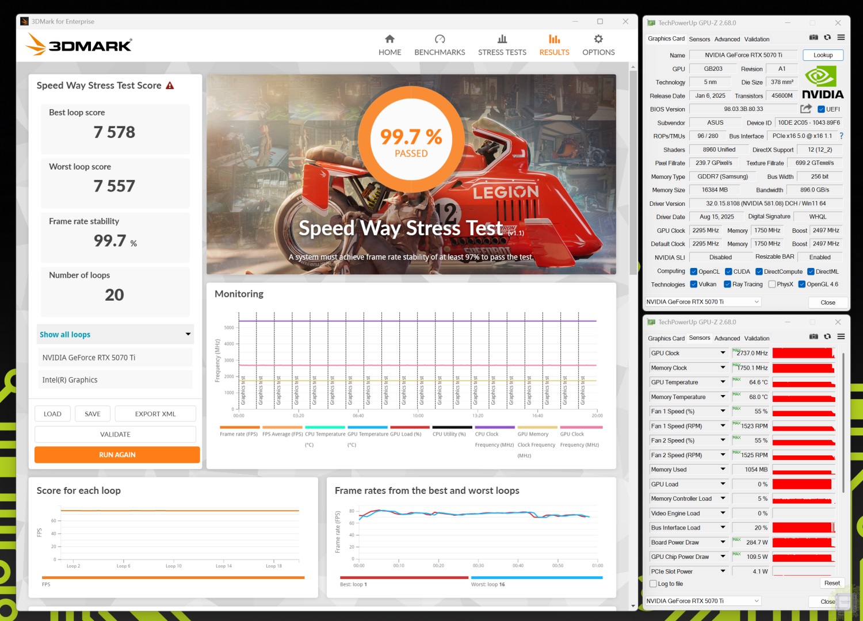This screenshot has width=863, height=621.
Task: Toggle the Log to file checkbox
Action: point(653,584)
